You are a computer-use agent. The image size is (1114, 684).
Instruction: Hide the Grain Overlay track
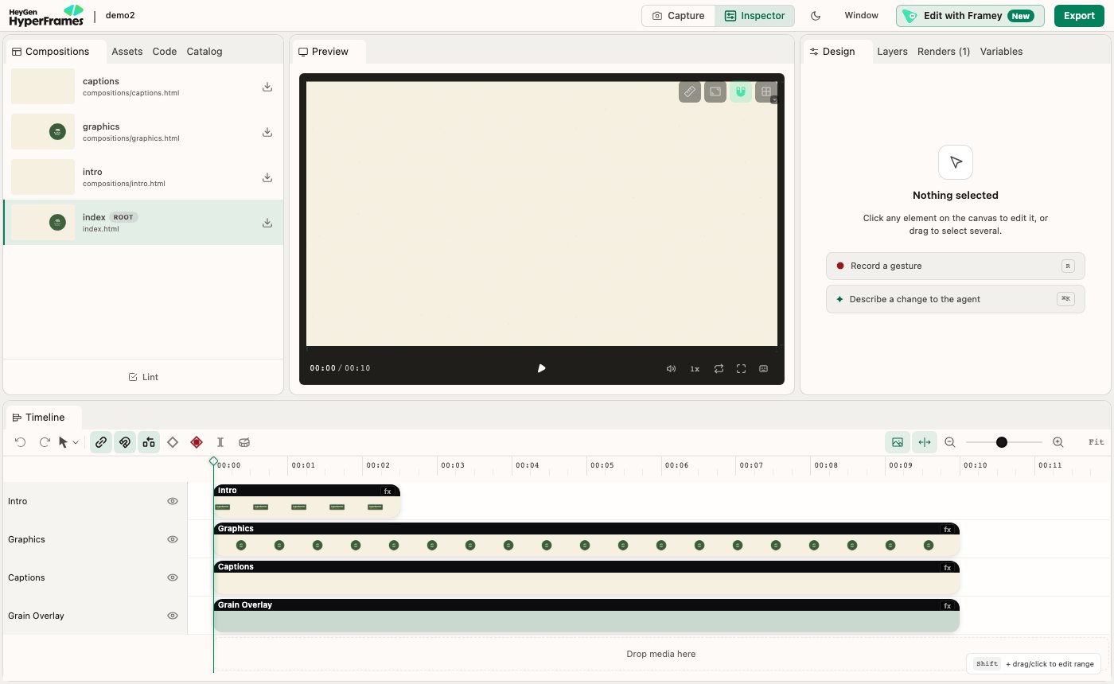tap(173, 616)
